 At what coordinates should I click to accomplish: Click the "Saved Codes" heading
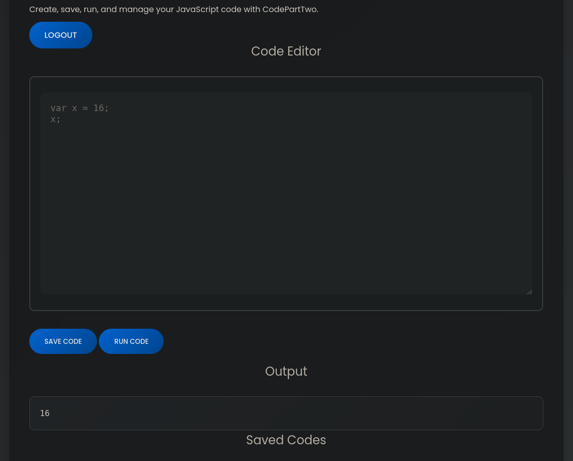286,440
